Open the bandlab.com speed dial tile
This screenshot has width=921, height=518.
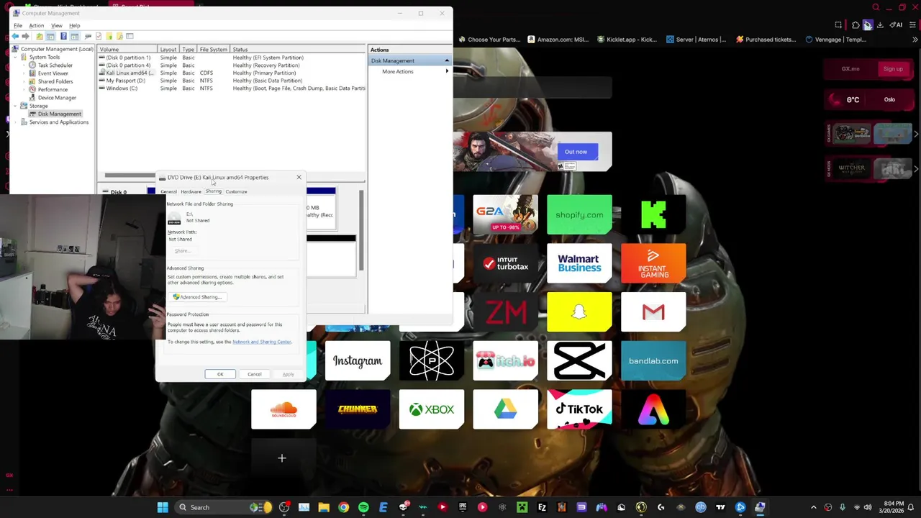point(653,361)
